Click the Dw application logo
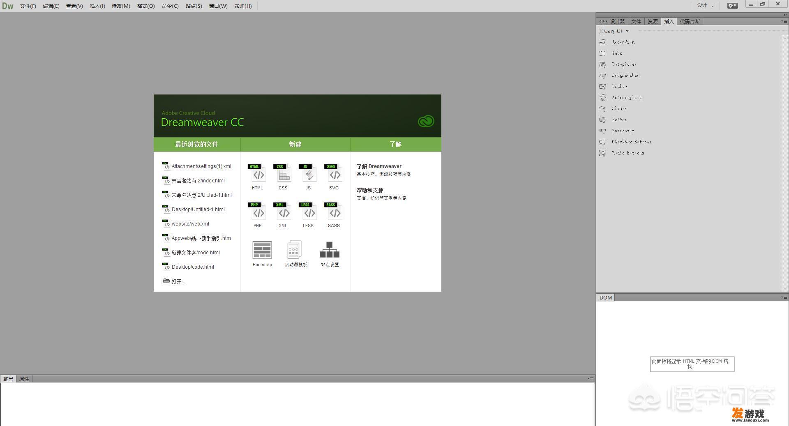Viewport: 789px width, 426px height. pyautogui.click(x=8, y=6)
